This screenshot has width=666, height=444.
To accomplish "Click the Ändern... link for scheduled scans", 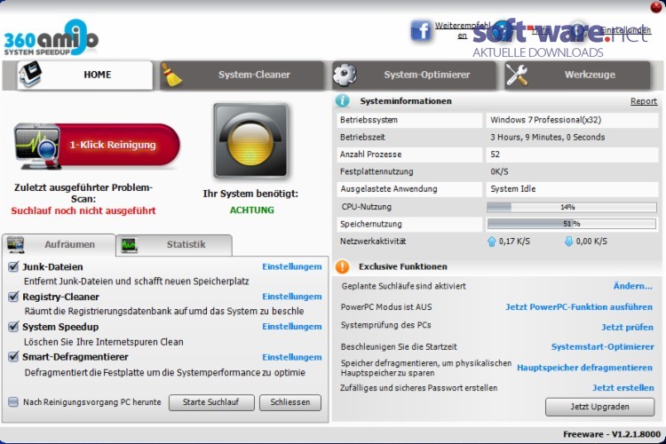I will coord(633,286).
